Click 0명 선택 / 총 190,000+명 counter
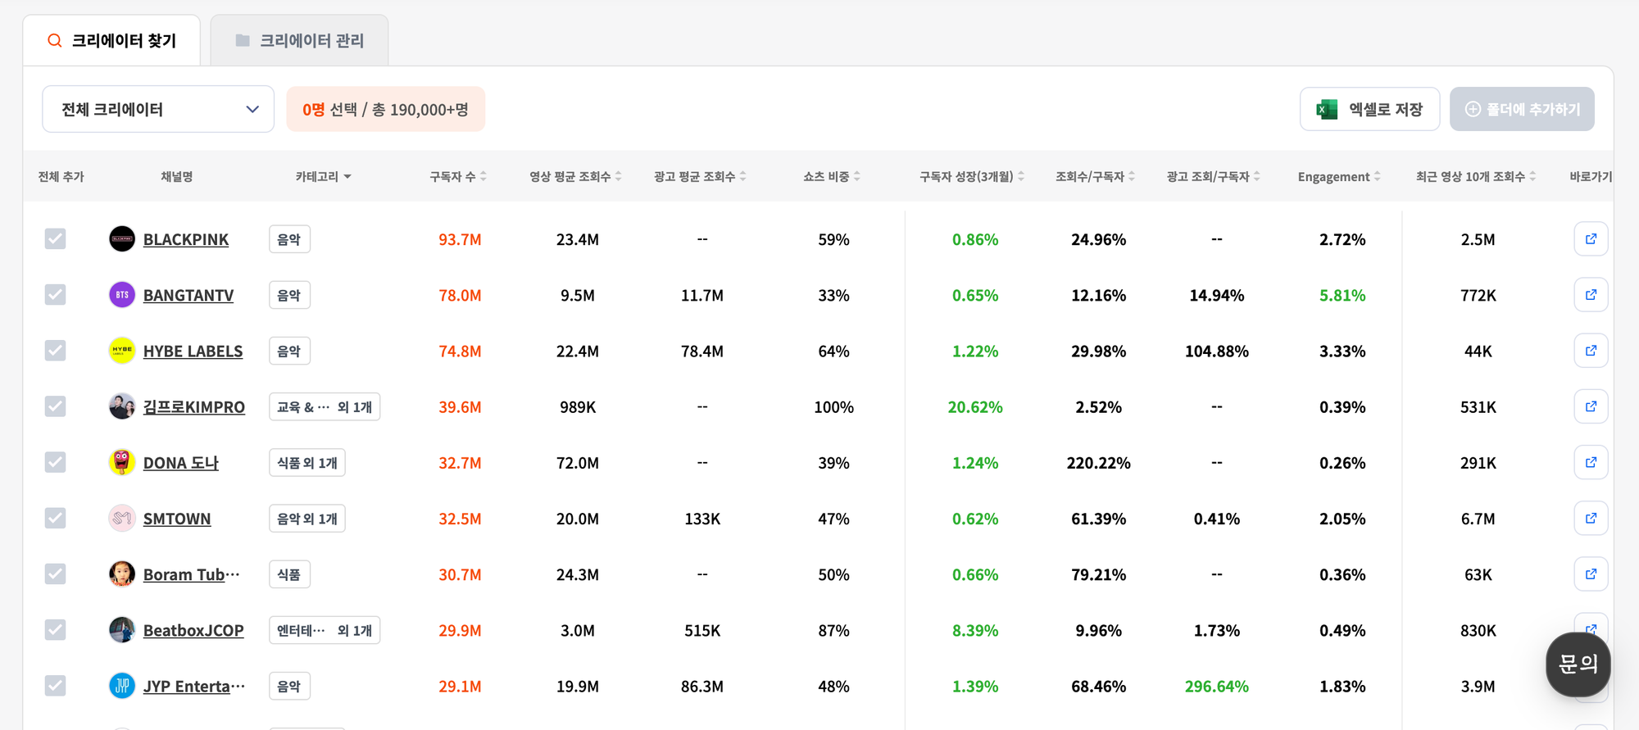1639x730 pixels. point(385,109)
